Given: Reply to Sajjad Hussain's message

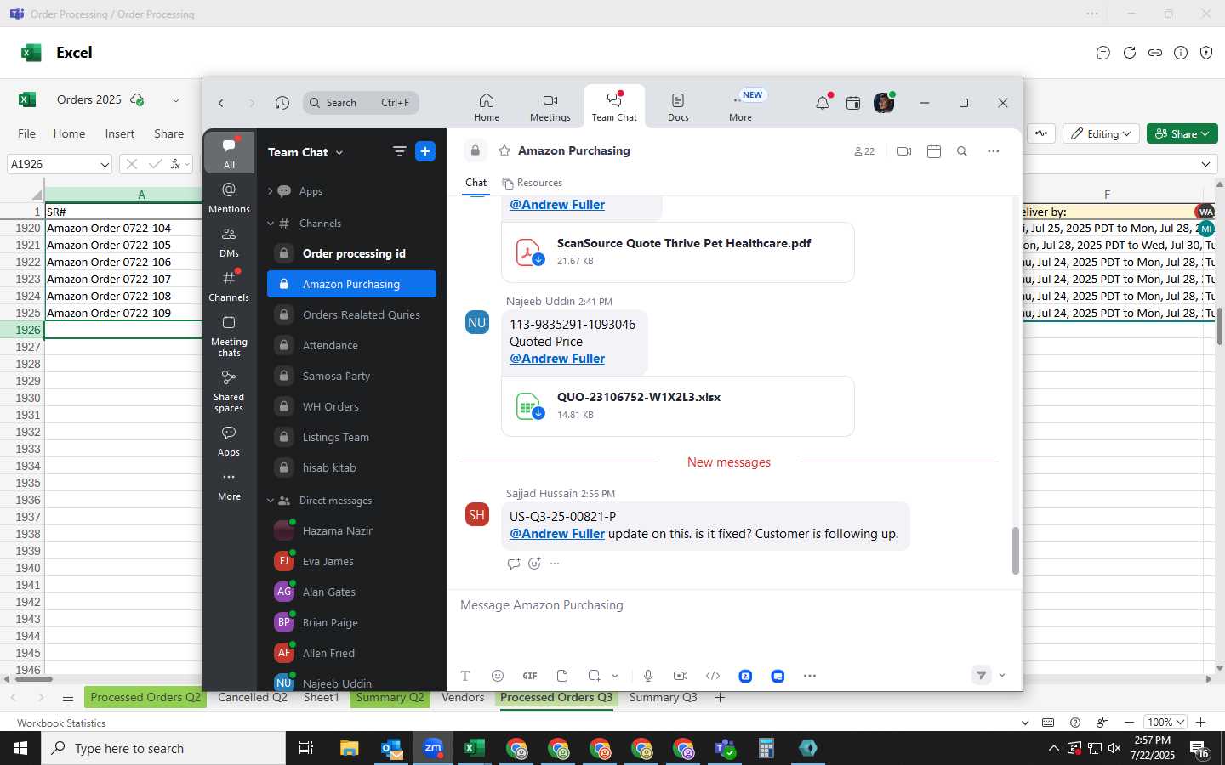Looking at the screenshot, I should tap(514, 564).
